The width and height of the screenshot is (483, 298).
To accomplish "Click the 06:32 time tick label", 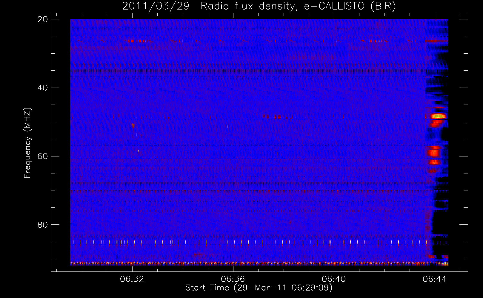I will click(132, 279).
